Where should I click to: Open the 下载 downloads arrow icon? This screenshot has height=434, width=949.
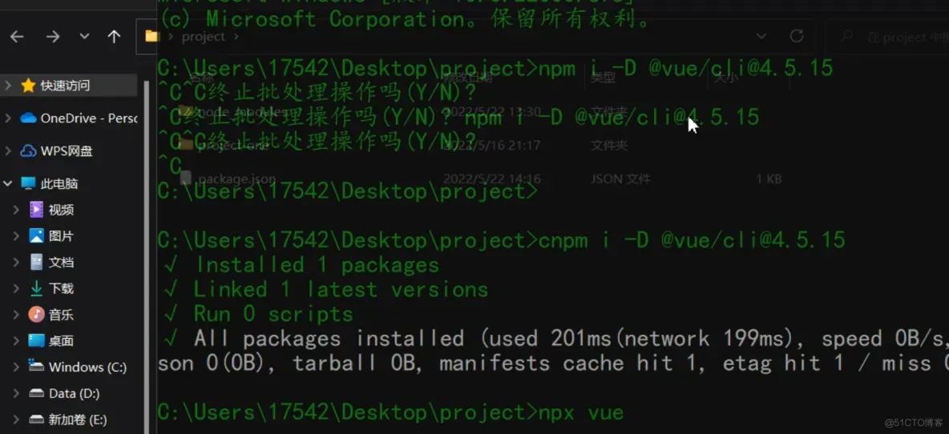click(37, 288)
